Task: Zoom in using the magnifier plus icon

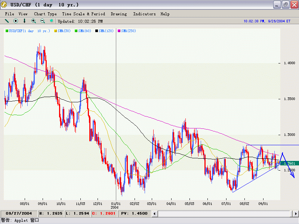Action: [34, 21]
